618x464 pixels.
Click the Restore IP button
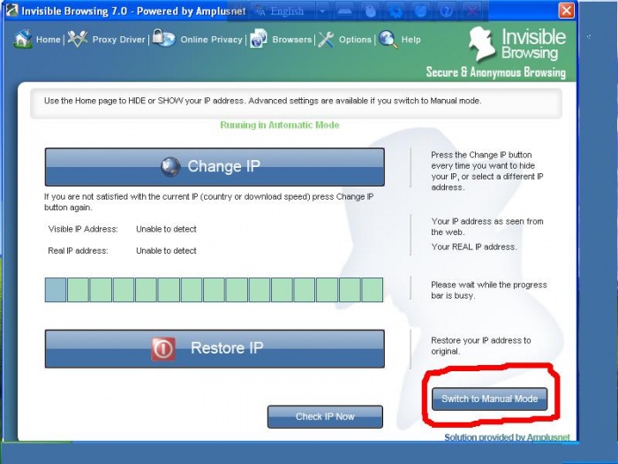pos(215,349)
